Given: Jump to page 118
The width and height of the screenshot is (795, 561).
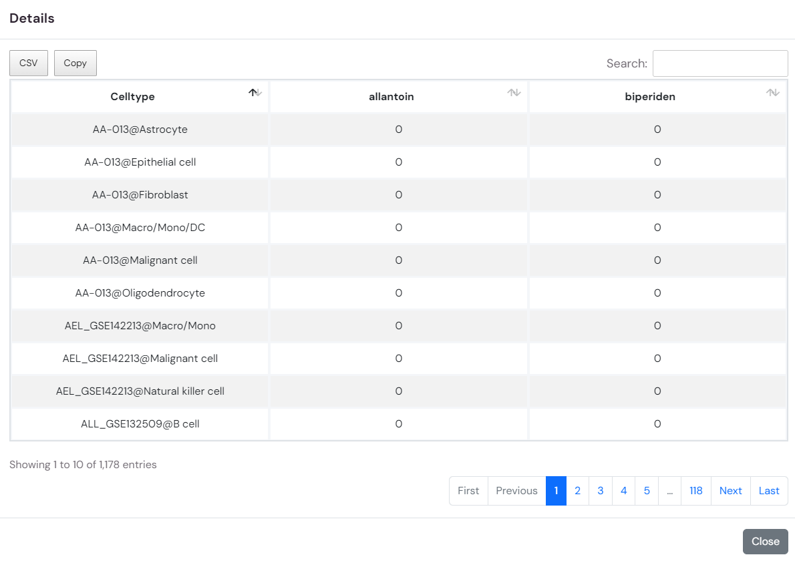Looking at the screenshot, I should tap(696, 491).
